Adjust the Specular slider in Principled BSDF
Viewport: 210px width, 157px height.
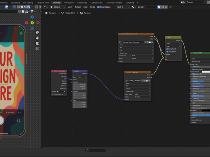click(200, 81)
